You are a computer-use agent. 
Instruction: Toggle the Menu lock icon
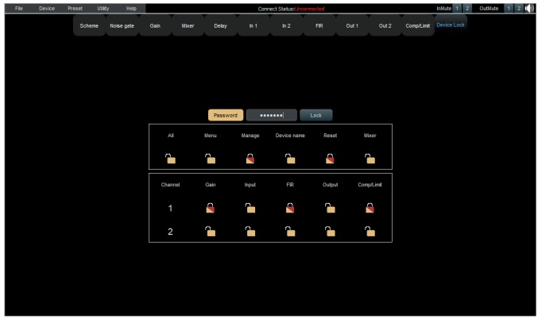click(x=211, y=158)
